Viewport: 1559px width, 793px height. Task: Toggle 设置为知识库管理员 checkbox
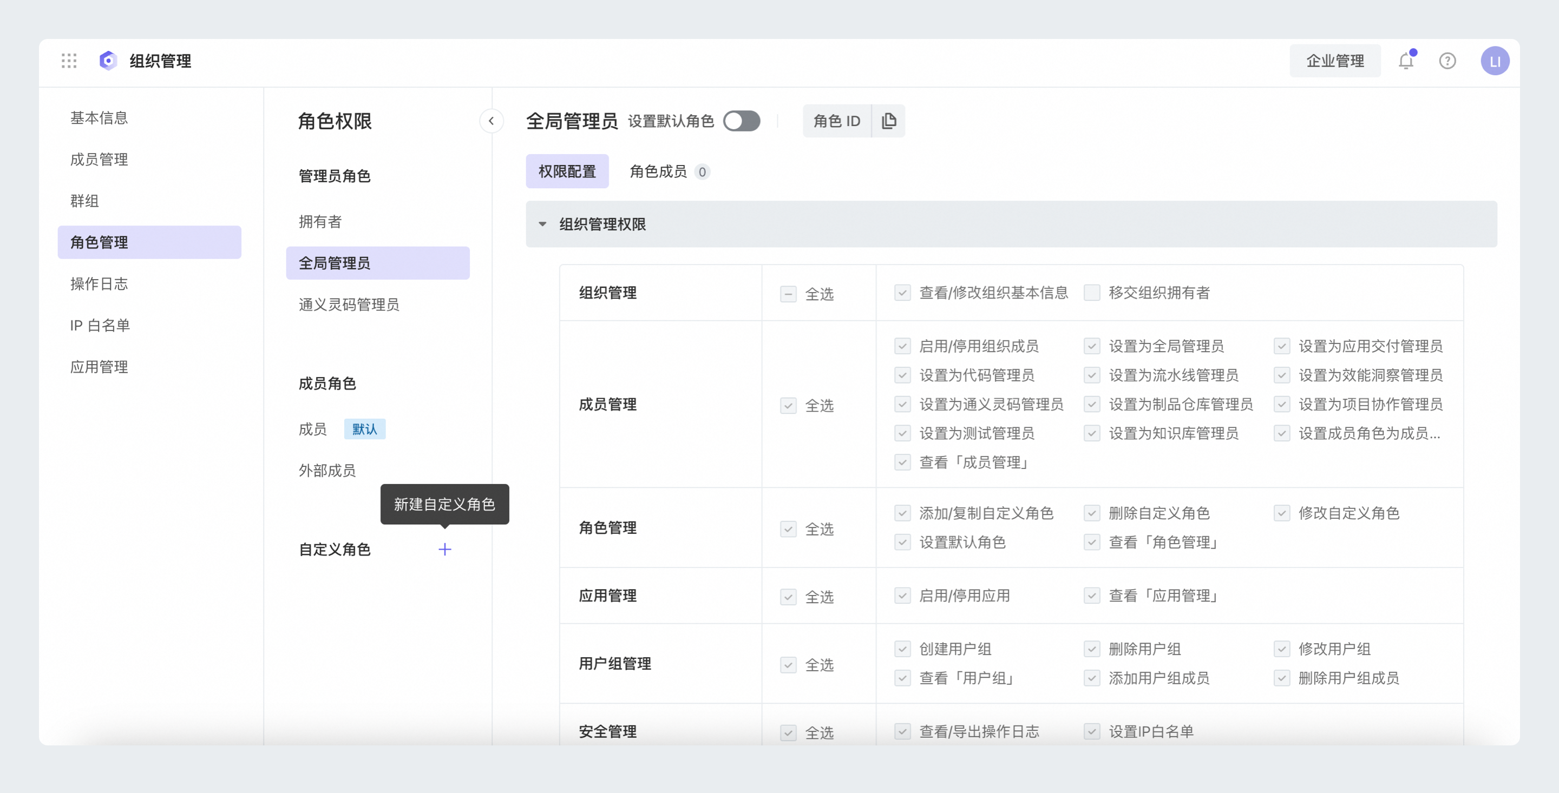tap(1092, 433)
